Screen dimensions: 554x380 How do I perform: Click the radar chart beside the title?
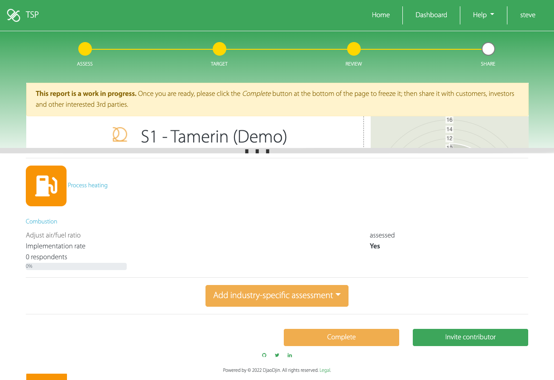coord(449,133)
